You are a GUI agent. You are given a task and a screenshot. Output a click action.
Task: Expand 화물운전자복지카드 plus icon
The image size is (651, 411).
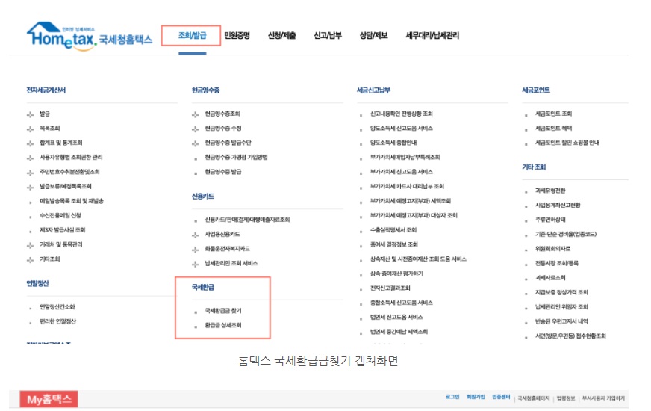(196, 250)
